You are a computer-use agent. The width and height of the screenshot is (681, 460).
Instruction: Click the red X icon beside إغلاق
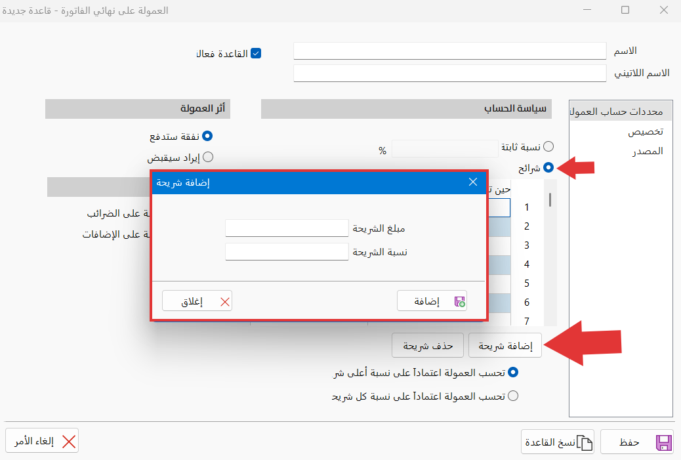coord(225,302)
